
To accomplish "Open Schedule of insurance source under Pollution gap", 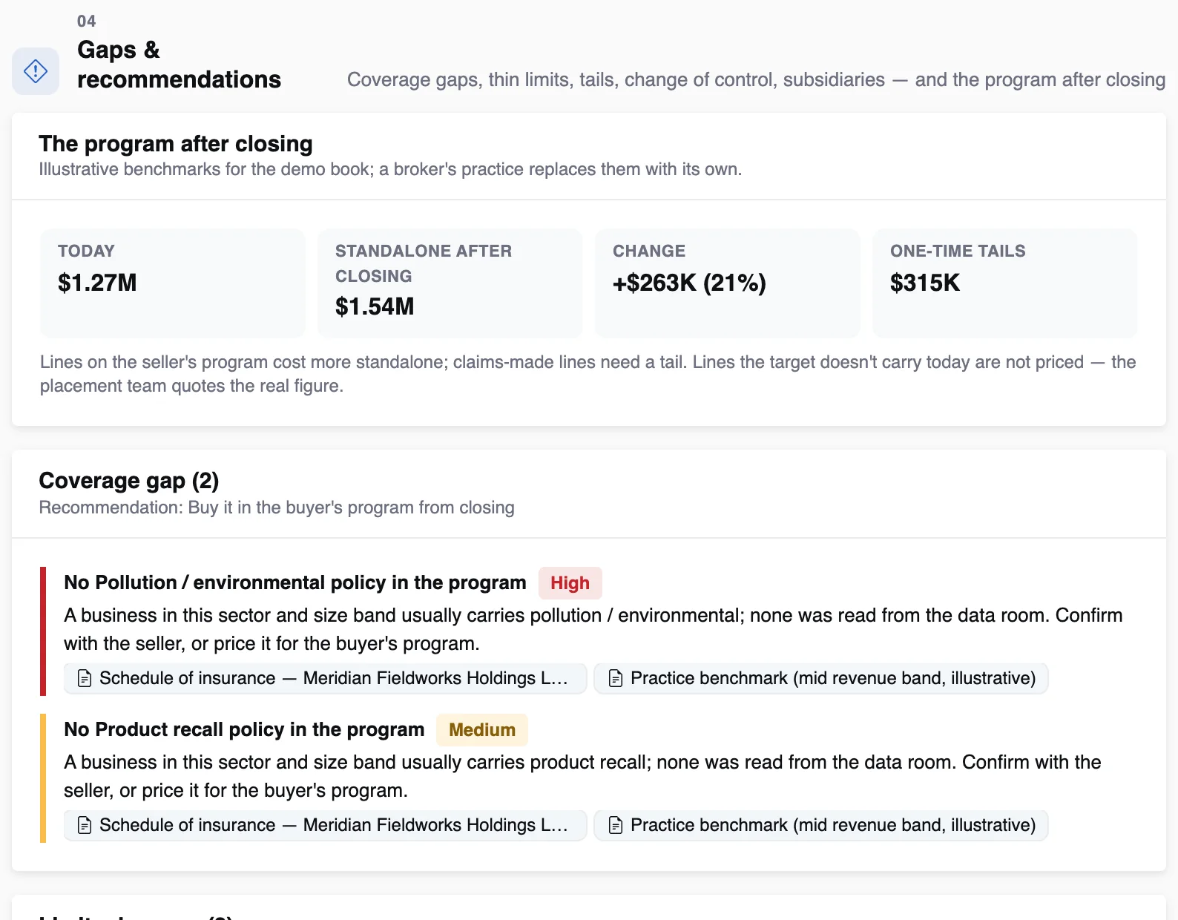I will pyautogui.click(x=325, y=678).
